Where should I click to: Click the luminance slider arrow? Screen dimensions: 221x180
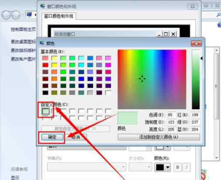pos(201,59)
